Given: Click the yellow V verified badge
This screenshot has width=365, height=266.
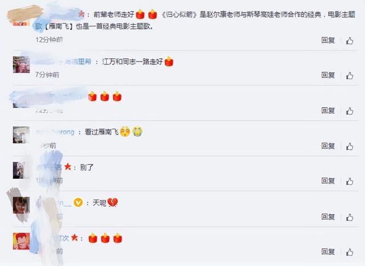Looking at the screenshot, I should click(x=78, y=203).
